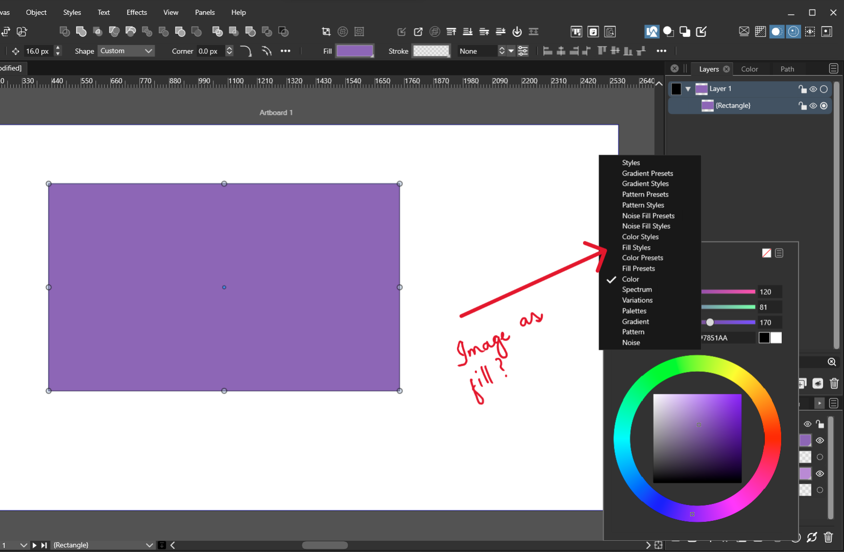Hide Layer 1 using its eye icon
The width and height of the screenshot is (844, 552).
click(x=813, y=89)
